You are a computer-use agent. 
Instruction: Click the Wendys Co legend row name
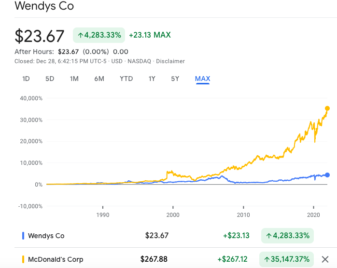coord(46,236)
